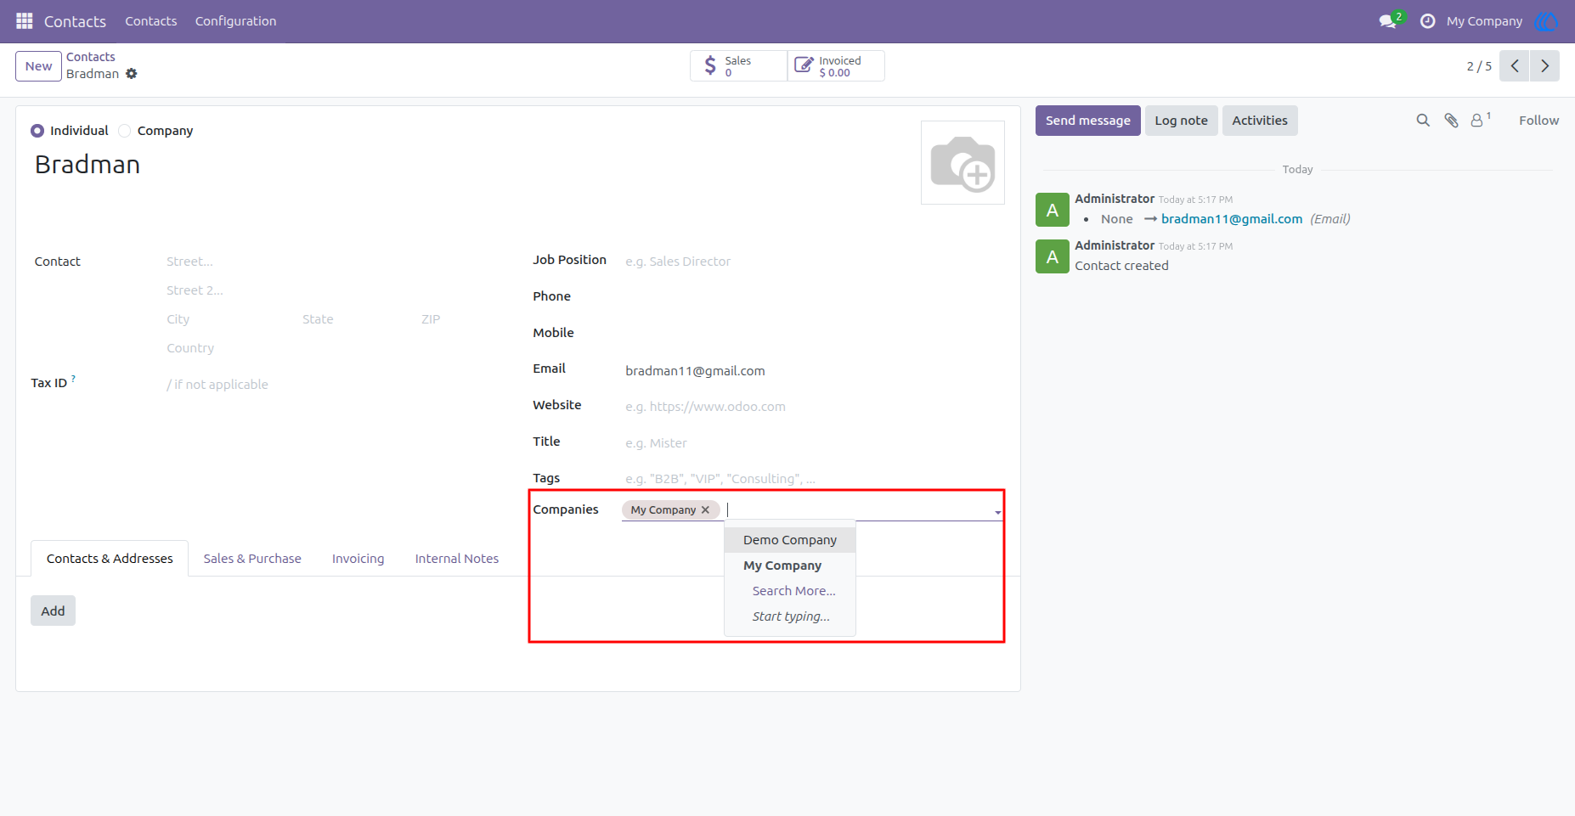The width and height of the screenshot is (1575, 816).
Task: Open the Configuration menu
Action: pyautogui.click(x=235, y=21)
